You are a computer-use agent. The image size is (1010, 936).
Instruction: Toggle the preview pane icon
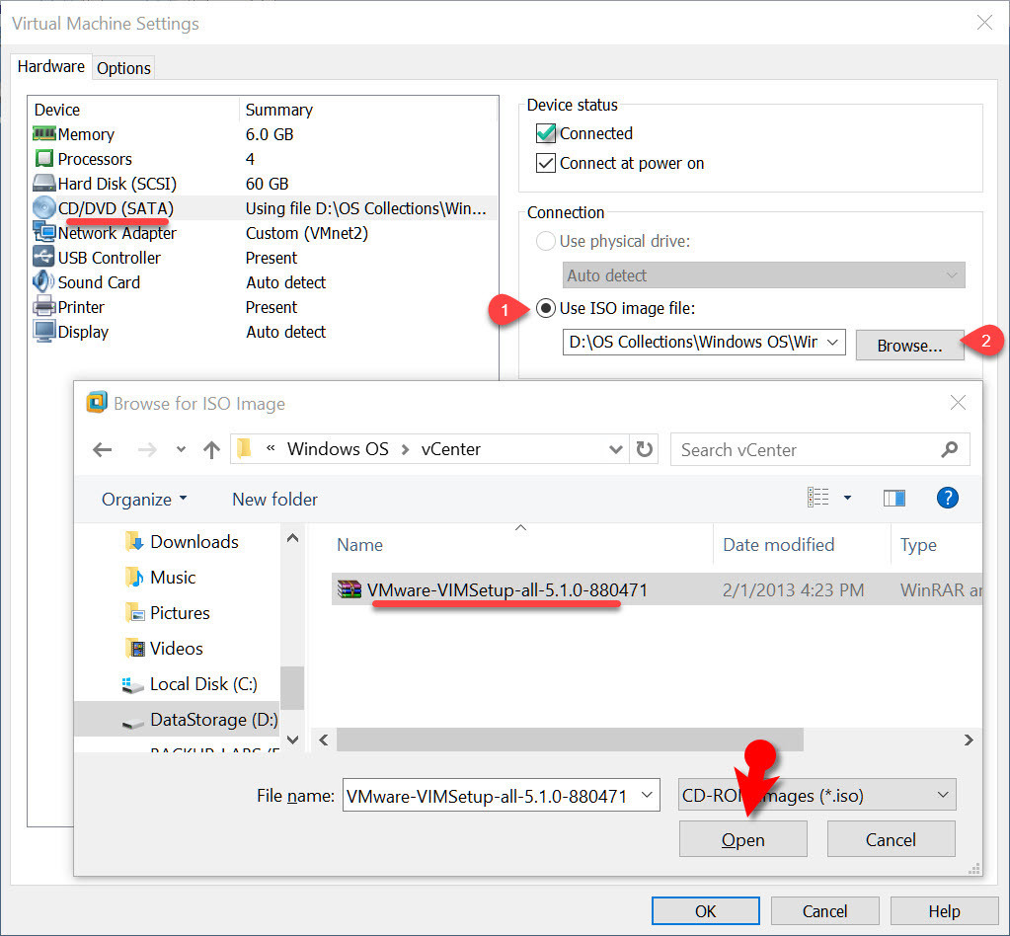[x=894, y=498]
